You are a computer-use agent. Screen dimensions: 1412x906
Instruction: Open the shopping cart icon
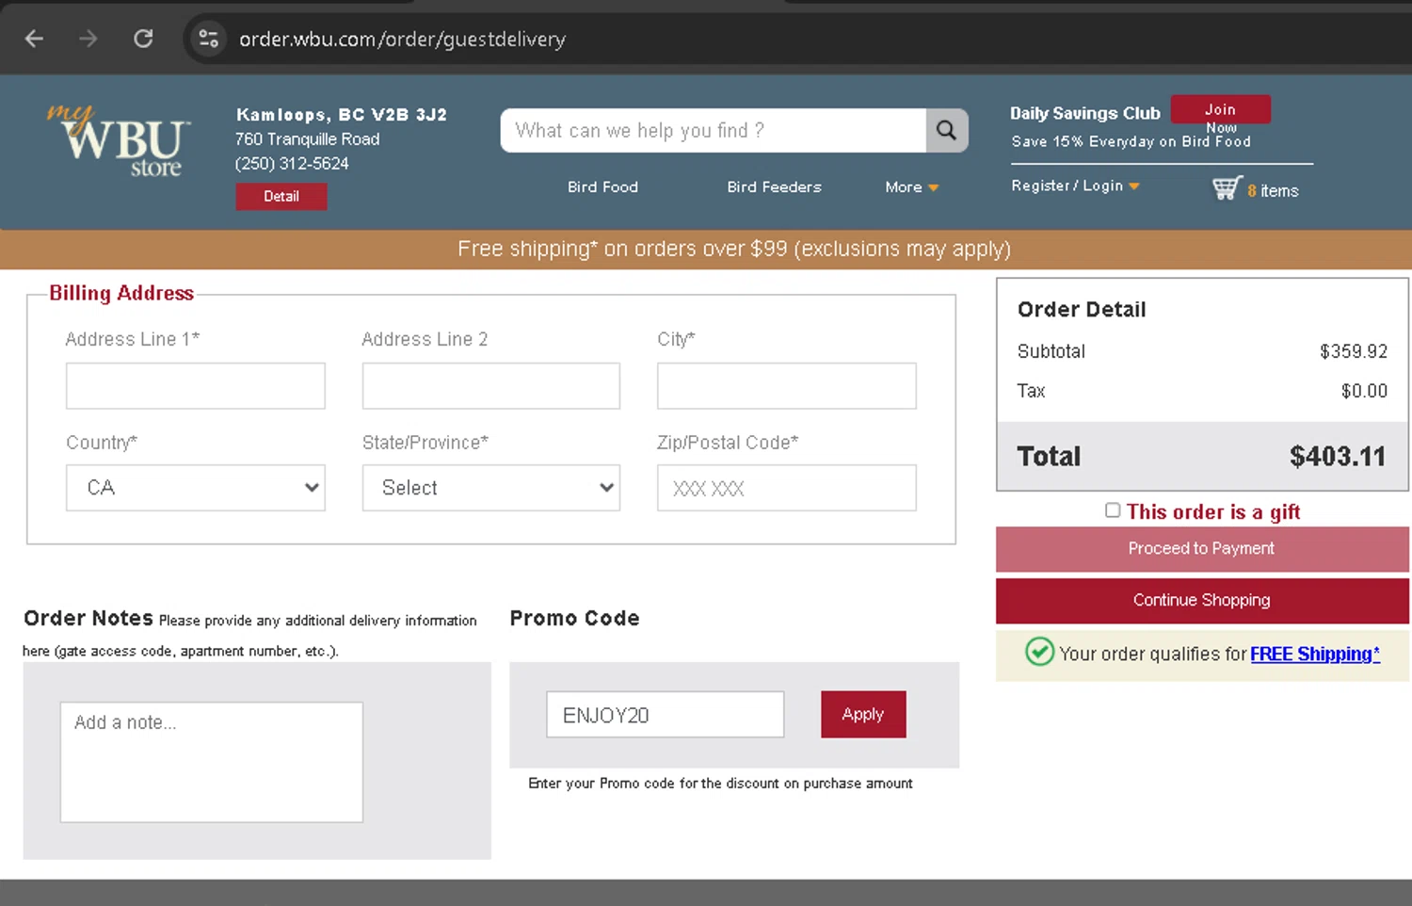(x=1227, y=188)
